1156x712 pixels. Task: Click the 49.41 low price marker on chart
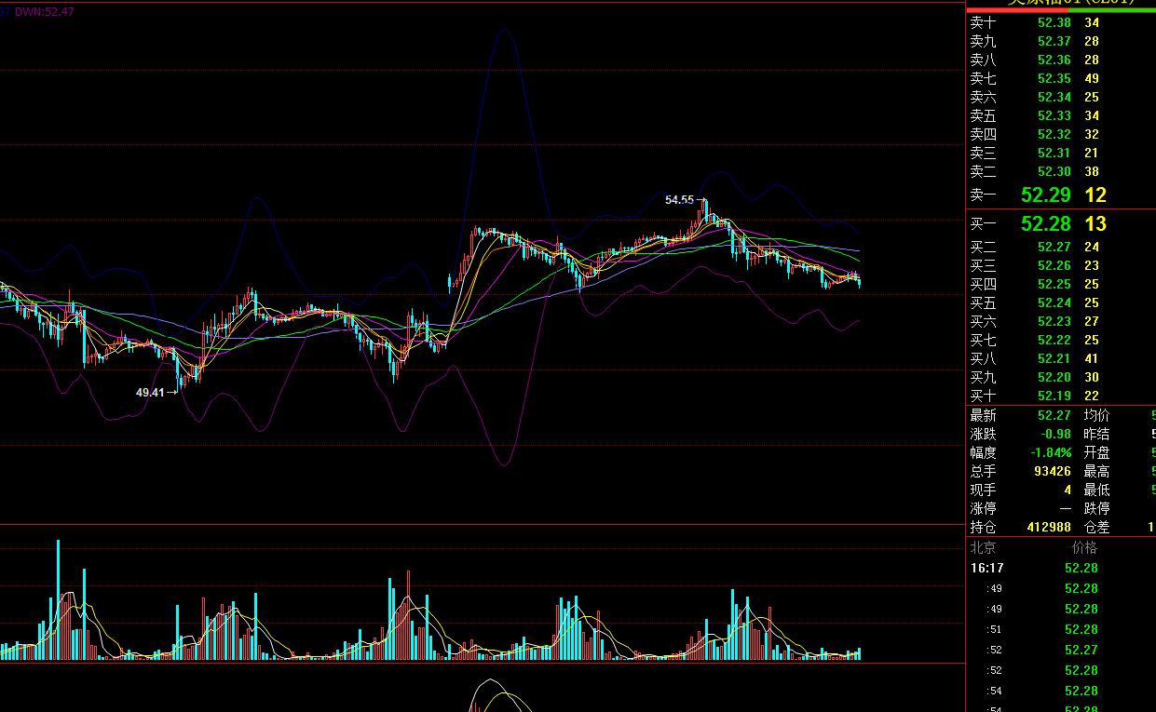(150, 393)
